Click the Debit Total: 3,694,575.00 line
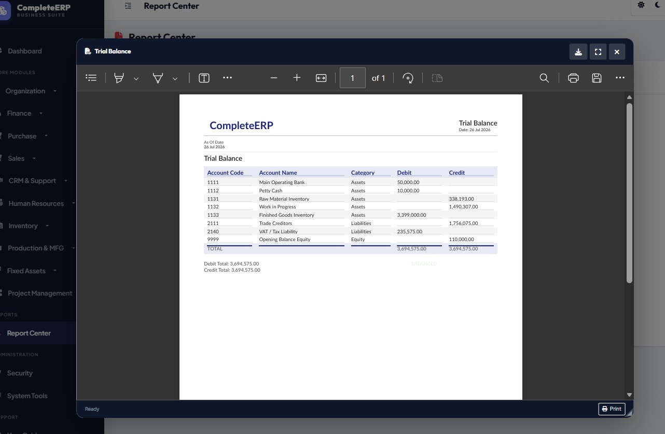The image size is (665, 434). coord(231,264)
